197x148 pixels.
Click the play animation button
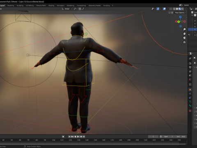78,136
